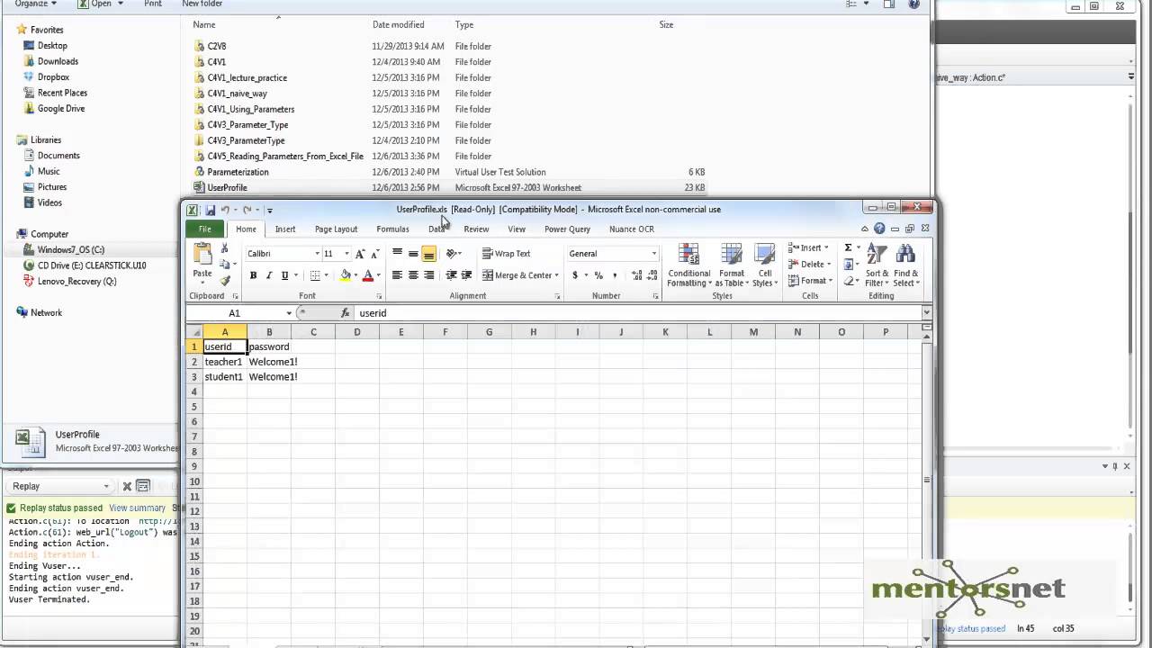Toggle Italic formatting in Font group
This screenshot has width=1152, height=648.
coord(269,275)
